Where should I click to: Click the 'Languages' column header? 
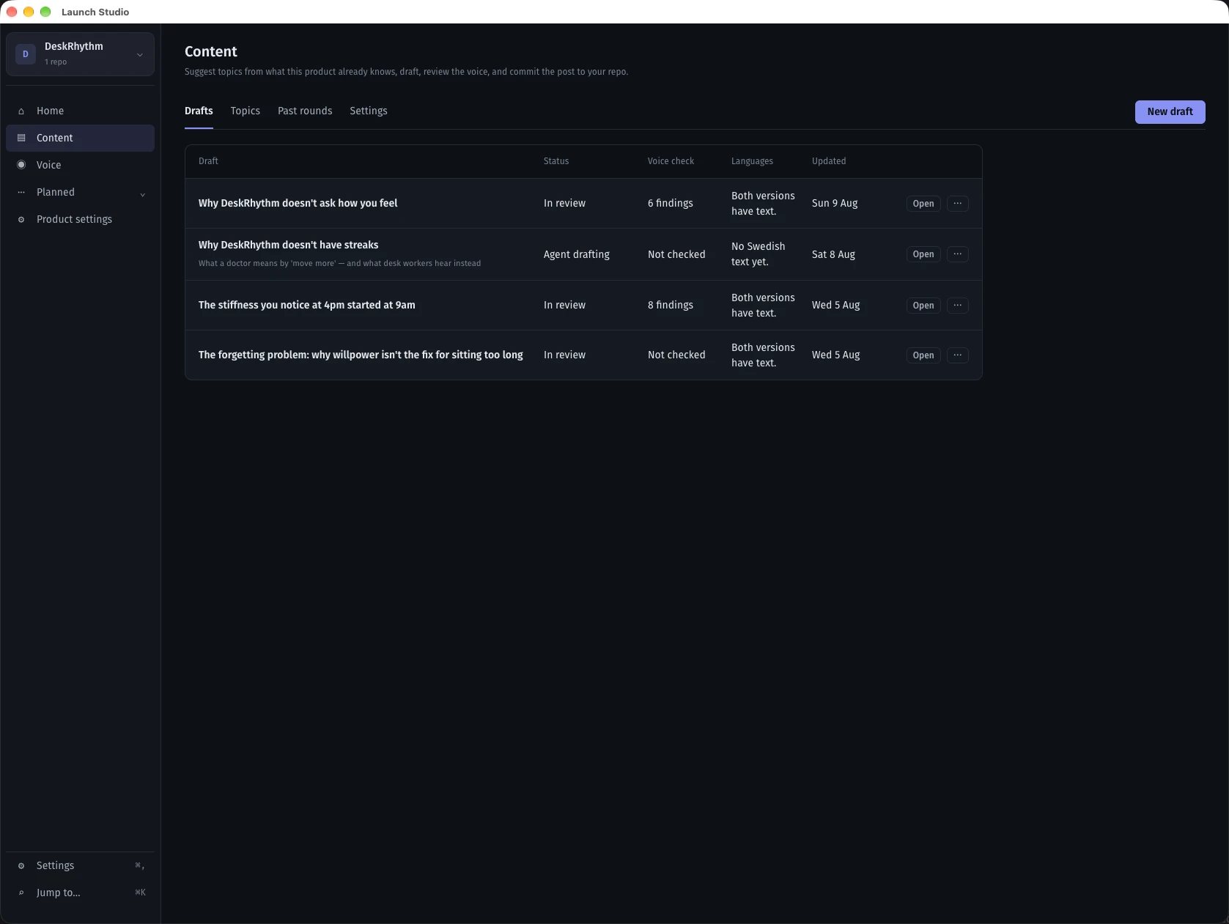click(x=752, y=161)
